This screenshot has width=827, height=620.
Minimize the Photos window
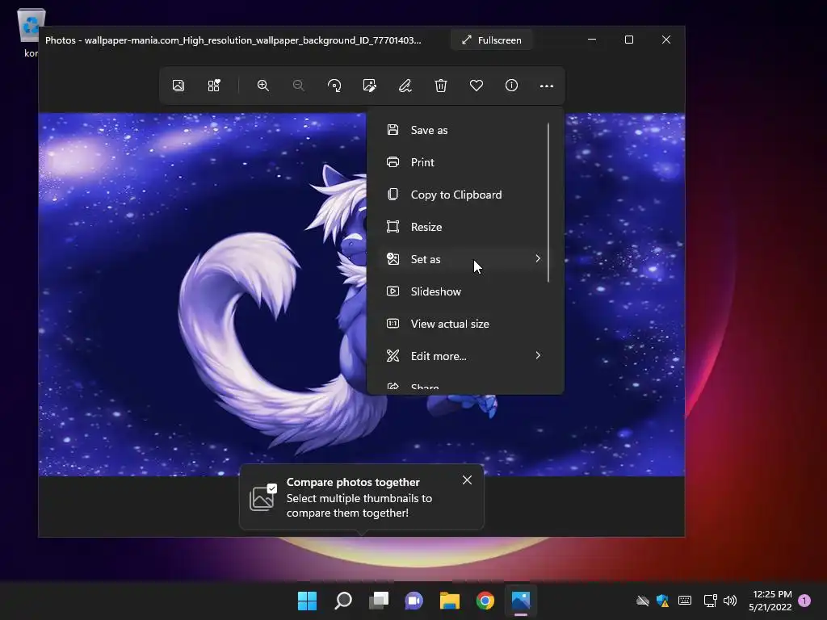pyautogui.click(x=592, y=40)
